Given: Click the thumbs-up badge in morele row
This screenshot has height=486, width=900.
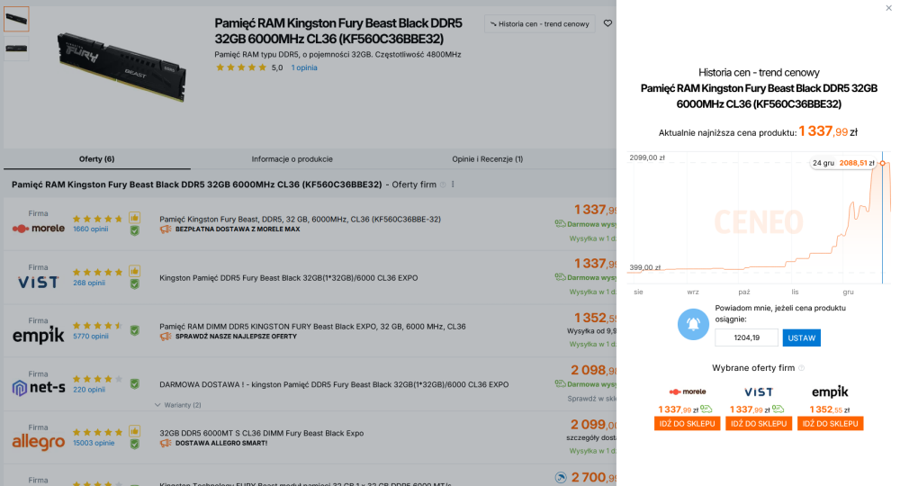Looking at the screenshot, I should tap(134, 217).
